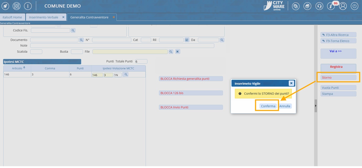Close the Inserimeto Vigile dialog
This screenshot has height=168, width=362.
click(291, 83)
